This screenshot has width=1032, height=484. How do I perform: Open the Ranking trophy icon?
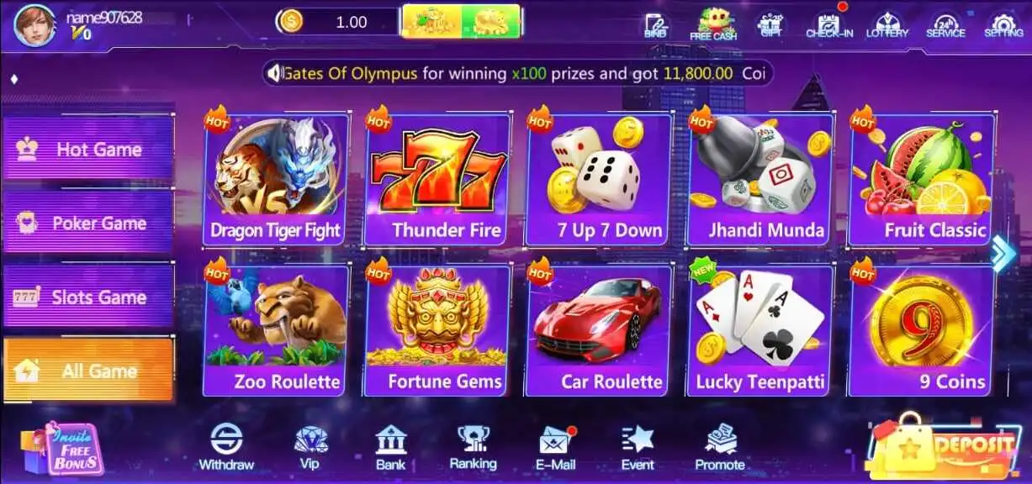coord(474,447)
